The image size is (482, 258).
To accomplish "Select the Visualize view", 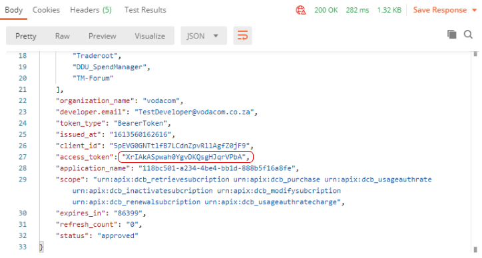I will click(150, 36).
